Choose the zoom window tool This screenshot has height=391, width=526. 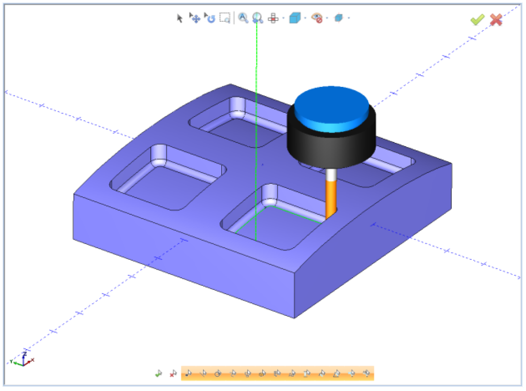[225, 18]
